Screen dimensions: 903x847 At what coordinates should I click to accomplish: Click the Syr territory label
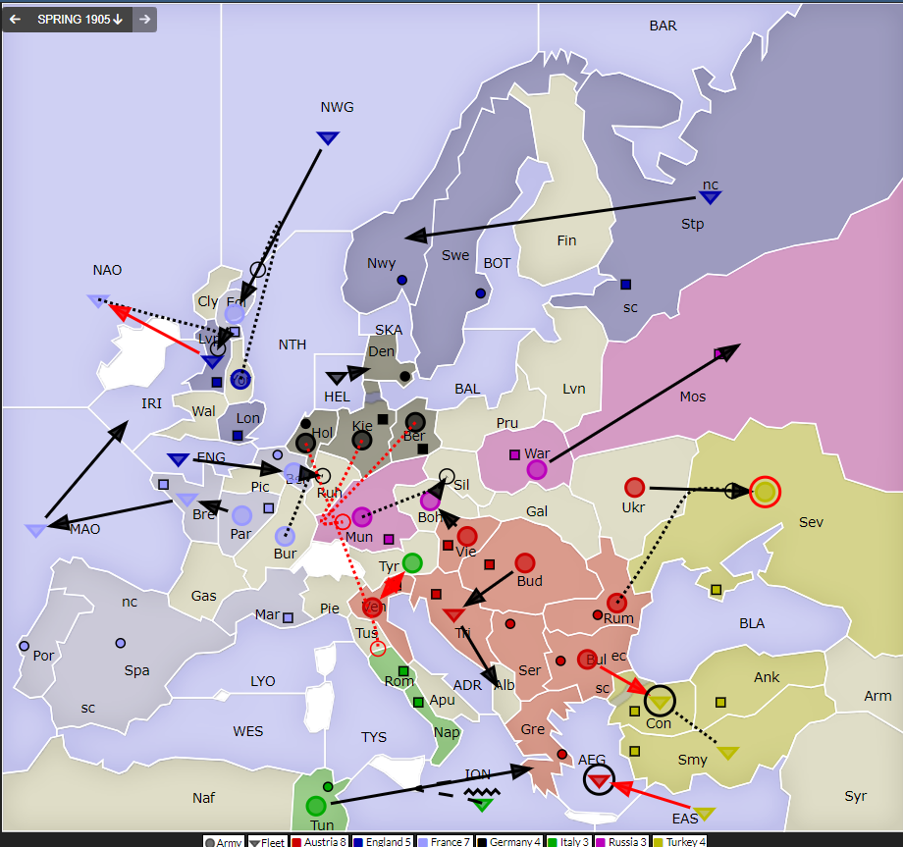pyautogui.click(x=856, y=796)
